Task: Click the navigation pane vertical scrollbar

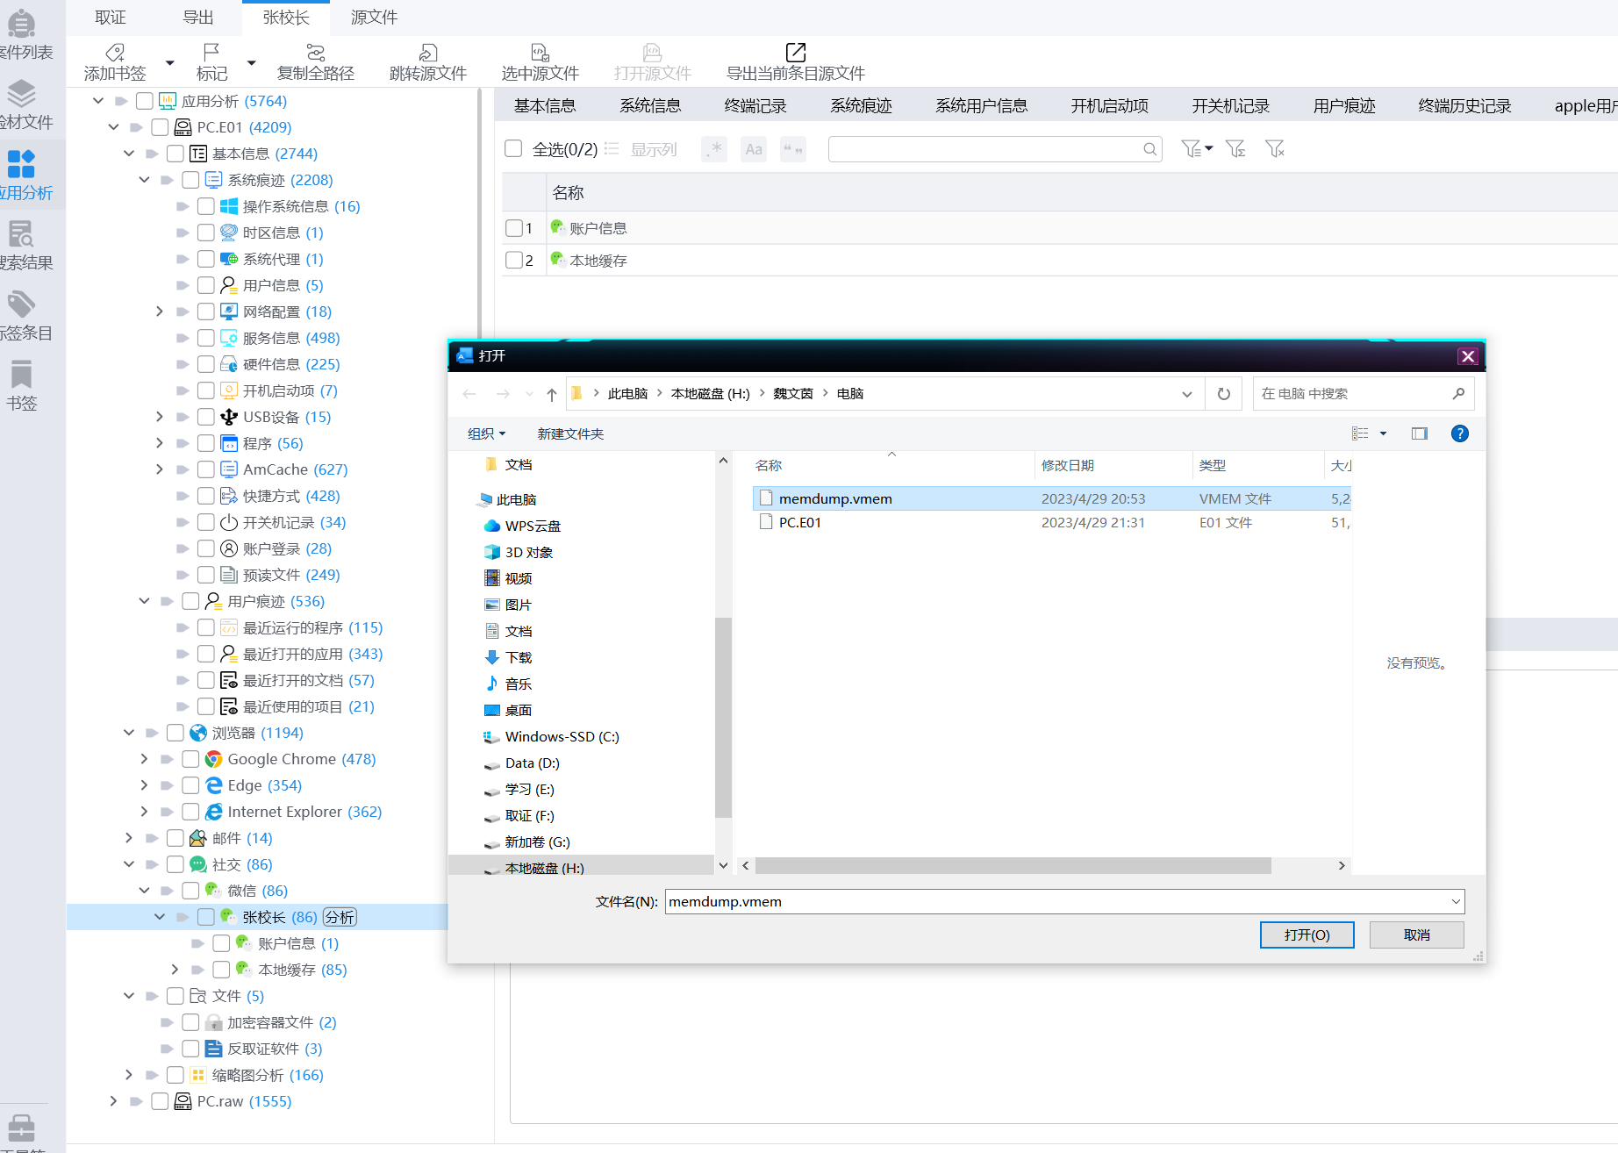Action: (723, 718)
